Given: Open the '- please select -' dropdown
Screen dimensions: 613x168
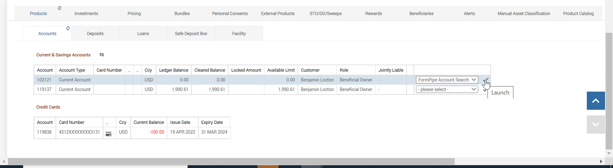Looking at the screenshot, I should [x=446, y=90].
